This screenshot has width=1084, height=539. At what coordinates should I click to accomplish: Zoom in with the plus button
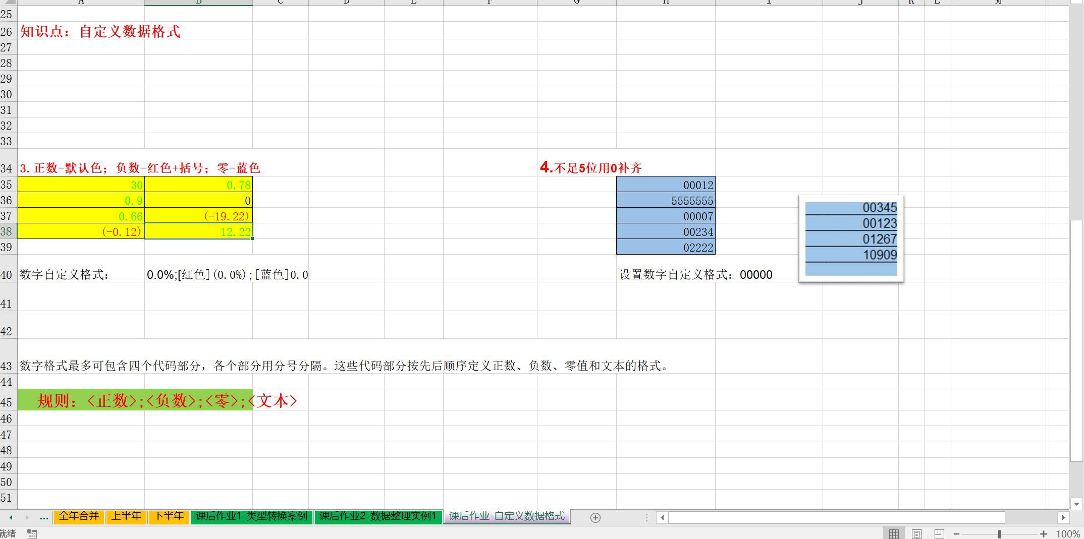click(1043, 533)
